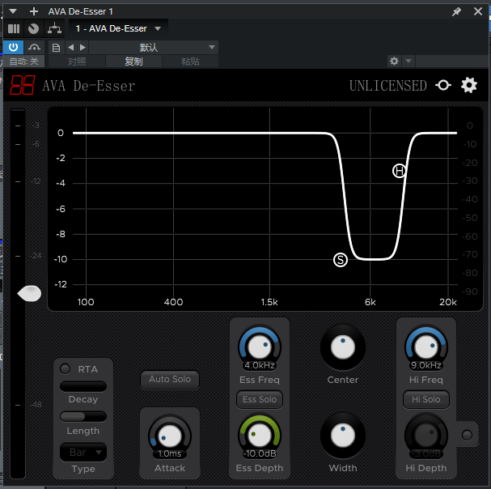Open the Bar type dropdown
The height and width of the screenshot is (489, 491).
tap(83, 452)
